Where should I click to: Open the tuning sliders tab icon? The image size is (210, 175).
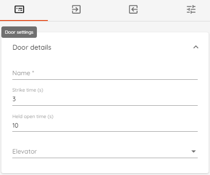[x=191, y=10]
